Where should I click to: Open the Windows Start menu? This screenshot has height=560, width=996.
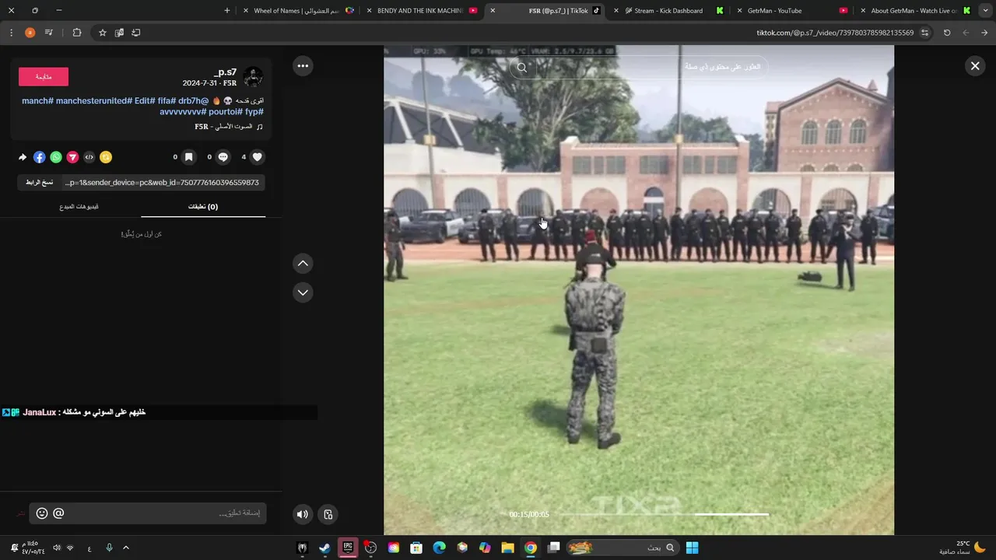point(692,548)
